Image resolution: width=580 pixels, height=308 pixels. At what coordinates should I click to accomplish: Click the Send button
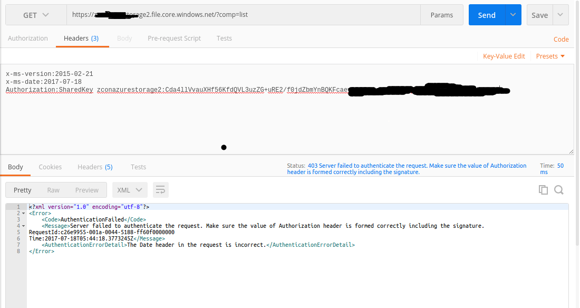tap(487, 14)
